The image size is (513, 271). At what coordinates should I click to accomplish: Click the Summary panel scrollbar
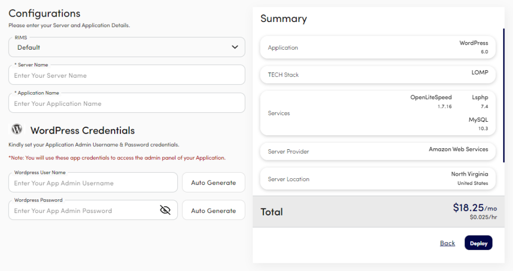tap(503, 95)
